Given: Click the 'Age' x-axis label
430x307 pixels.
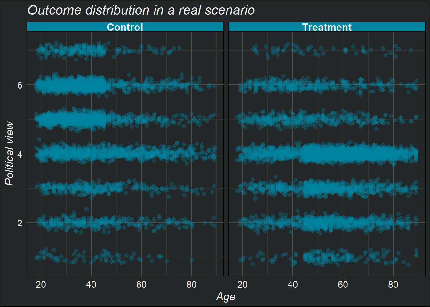Looking at the screenshot, I should pyautogui.click(x=226, y=296).
